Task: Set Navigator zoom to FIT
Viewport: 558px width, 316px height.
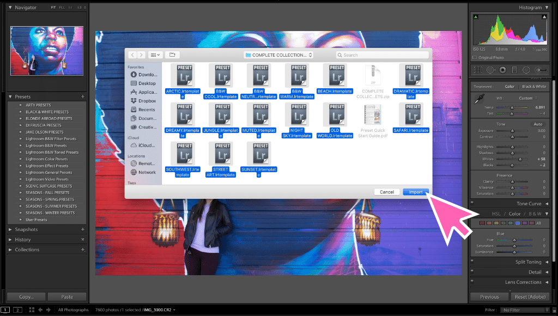Action: 53,7
